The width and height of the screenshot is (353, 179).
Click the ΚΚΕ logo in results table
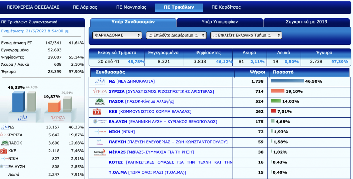tap(97, 112)
